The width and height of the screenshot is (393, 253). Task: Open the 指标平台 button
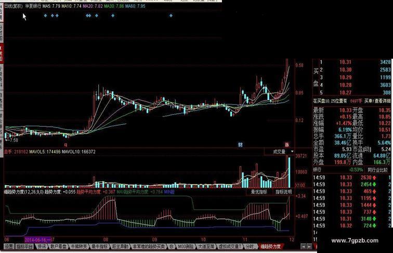click(24, 246)
